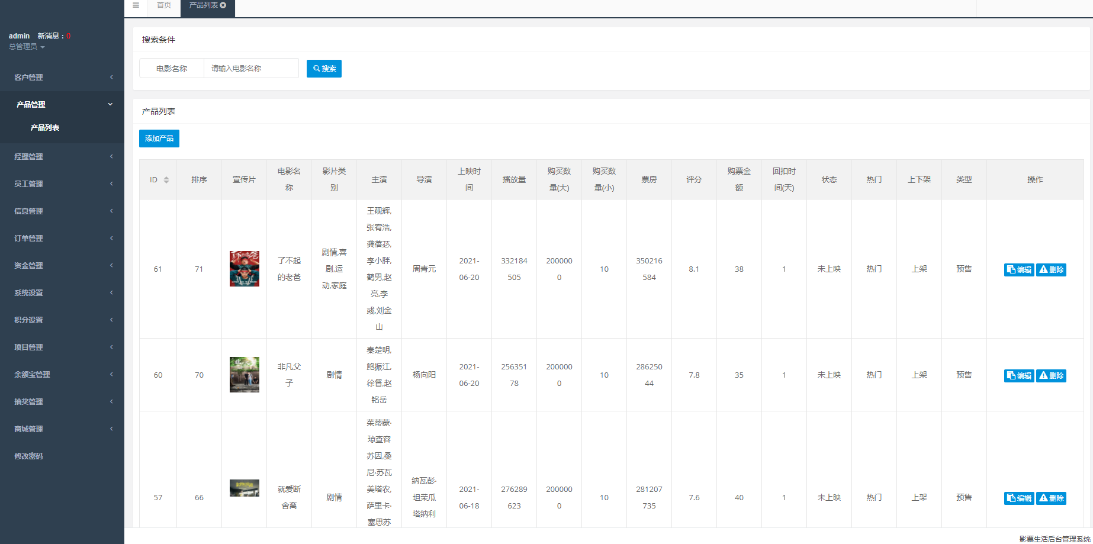Open the 了不起的老爸 poster thumbnail

point(245,269)
